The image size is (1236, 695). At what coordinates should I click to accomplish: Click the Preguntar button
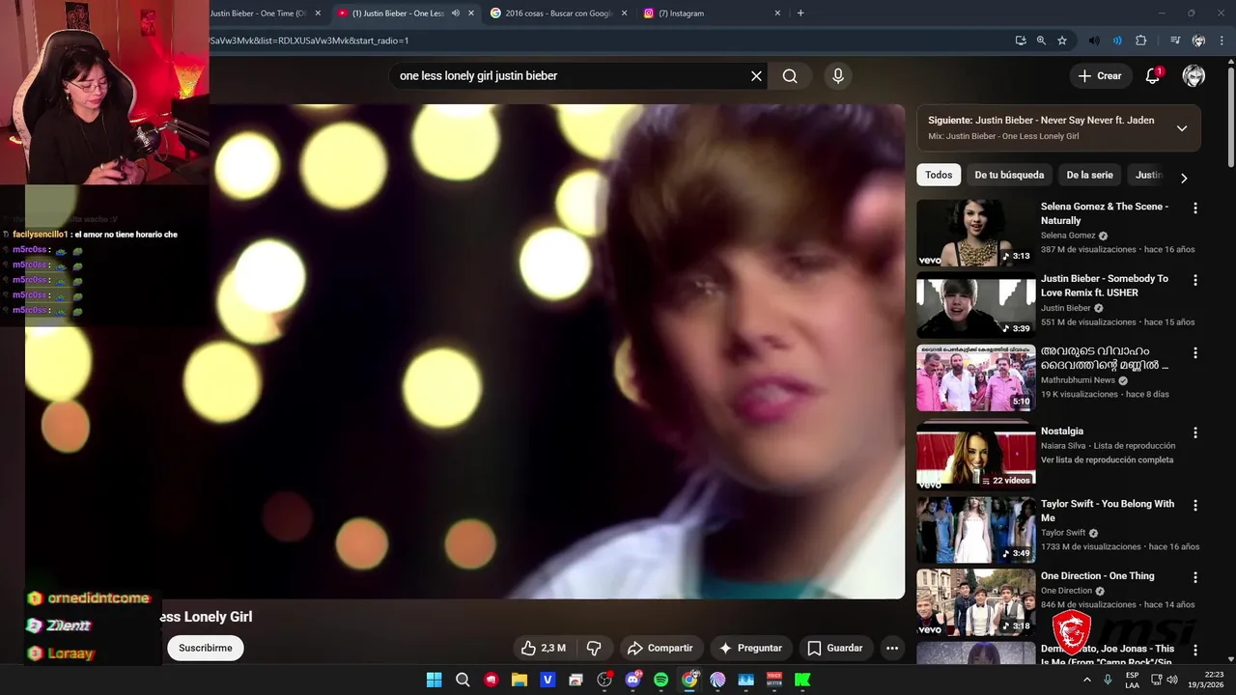pos(750,648)
